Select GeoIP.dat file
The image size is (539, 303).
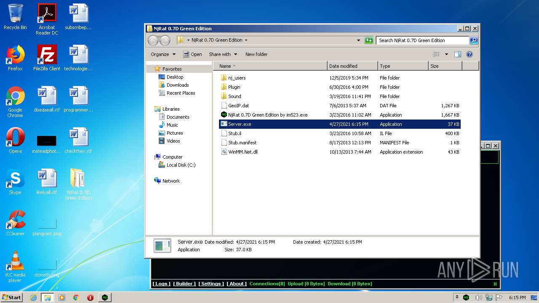pyautogui.click(x=238, y=106)
